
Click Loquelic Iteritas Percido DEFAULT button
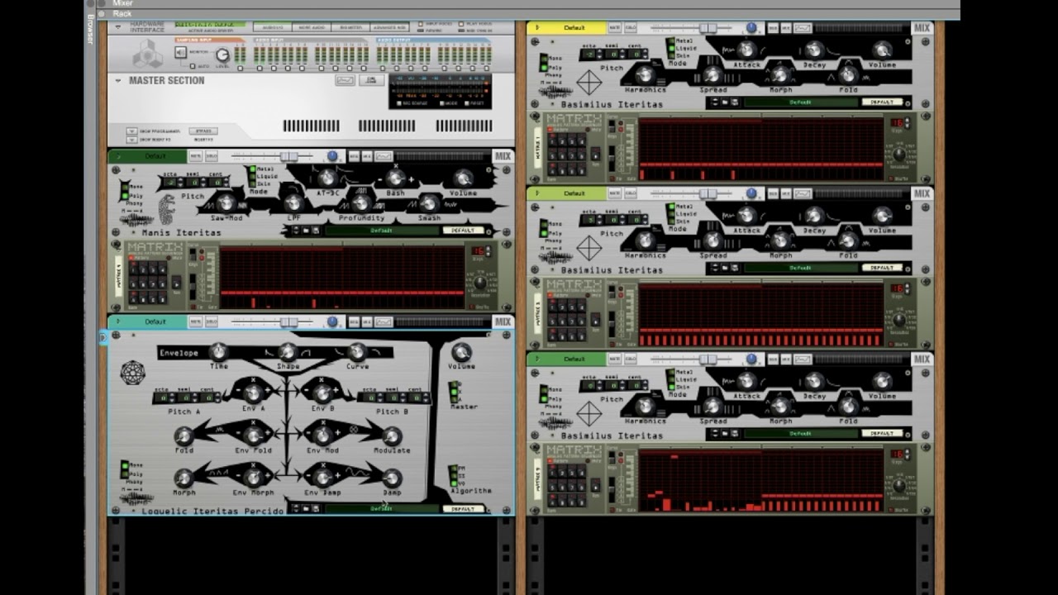pyautogui.click(x=463, y=509)
